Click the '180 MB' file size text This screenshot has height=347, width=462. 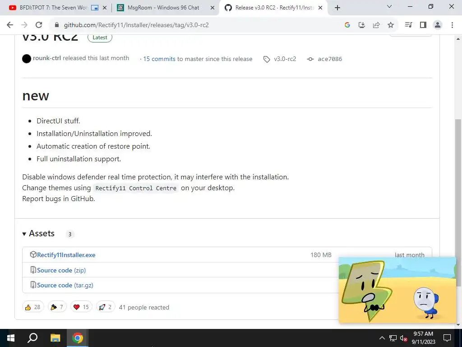coord(321,255)
